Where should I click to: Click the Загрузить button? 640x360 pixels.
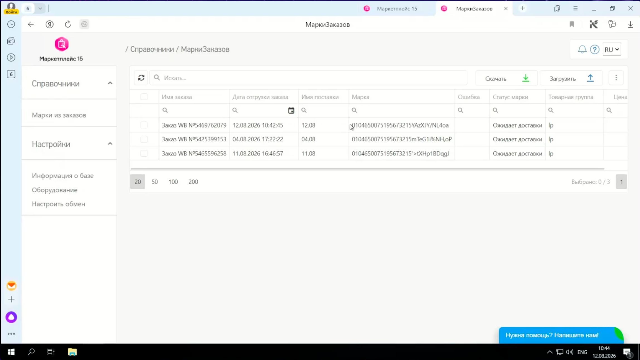(571, 78)
